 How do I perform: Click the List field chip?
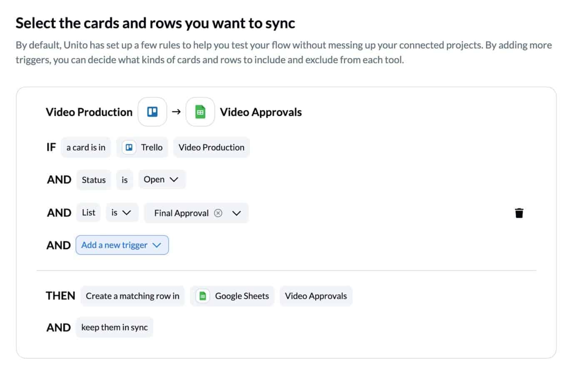(89, 213)
